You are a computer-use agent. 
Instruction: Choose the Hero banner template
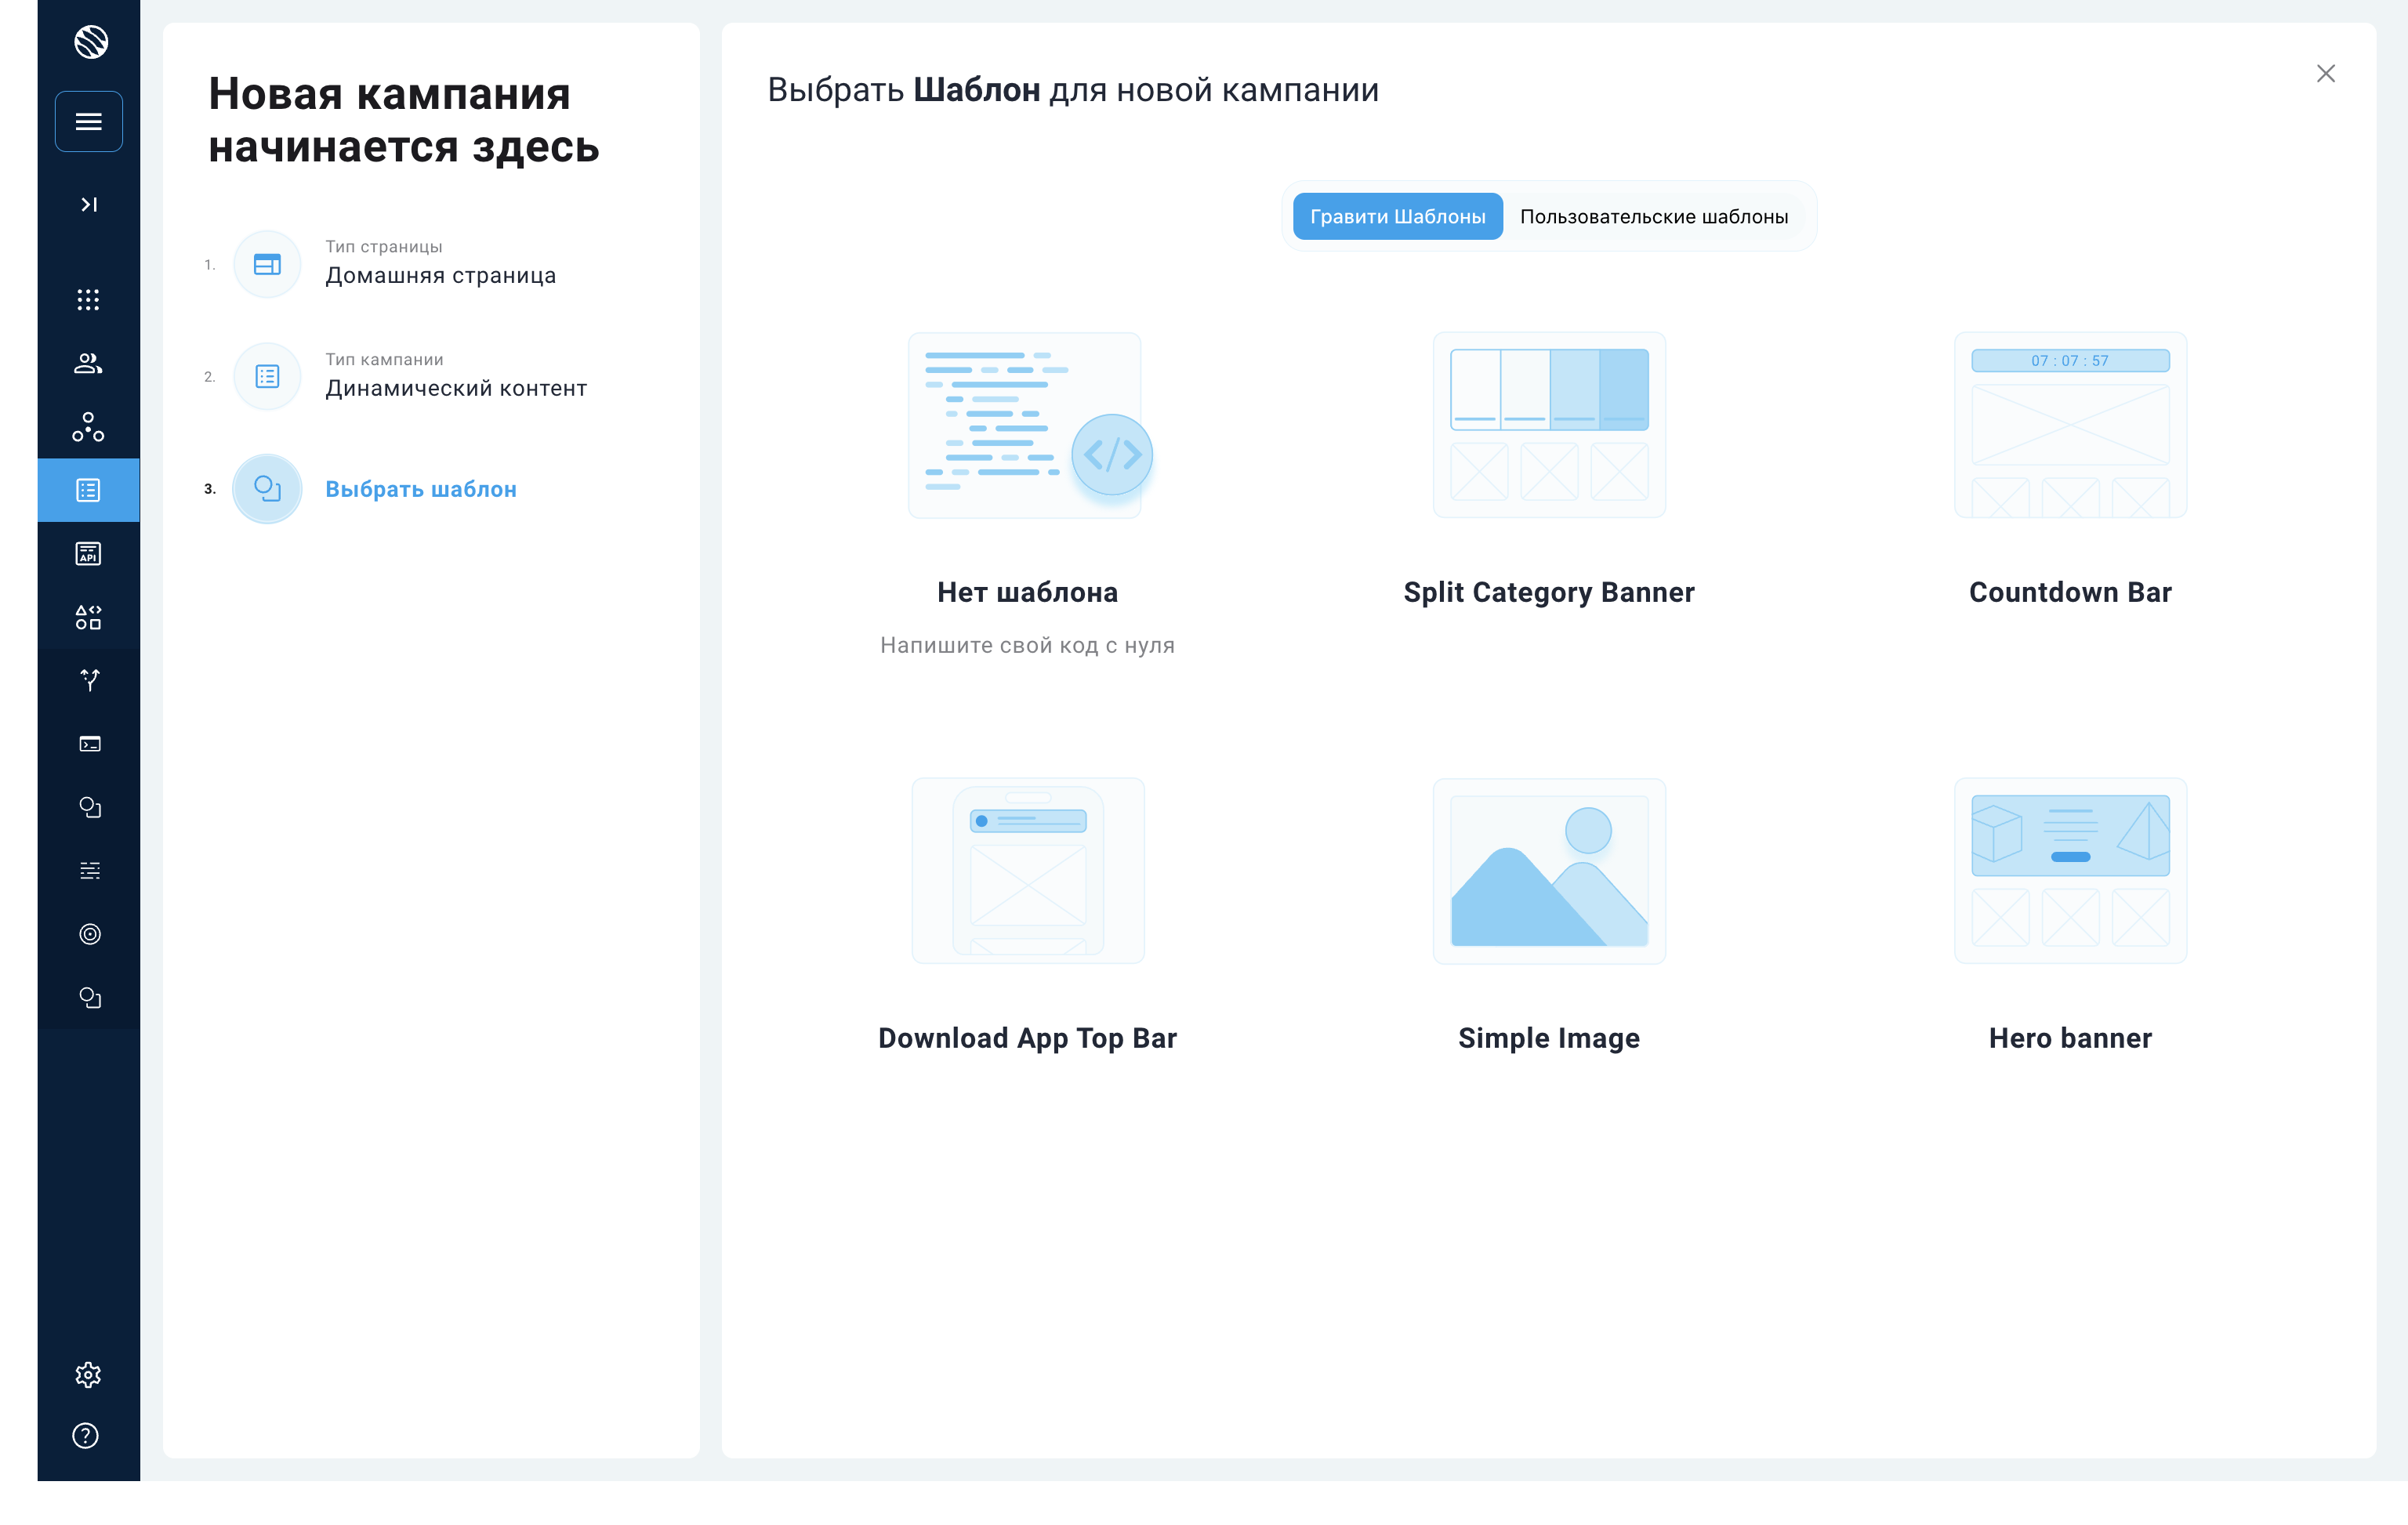pyautogui.click(x=2069, y=871)
